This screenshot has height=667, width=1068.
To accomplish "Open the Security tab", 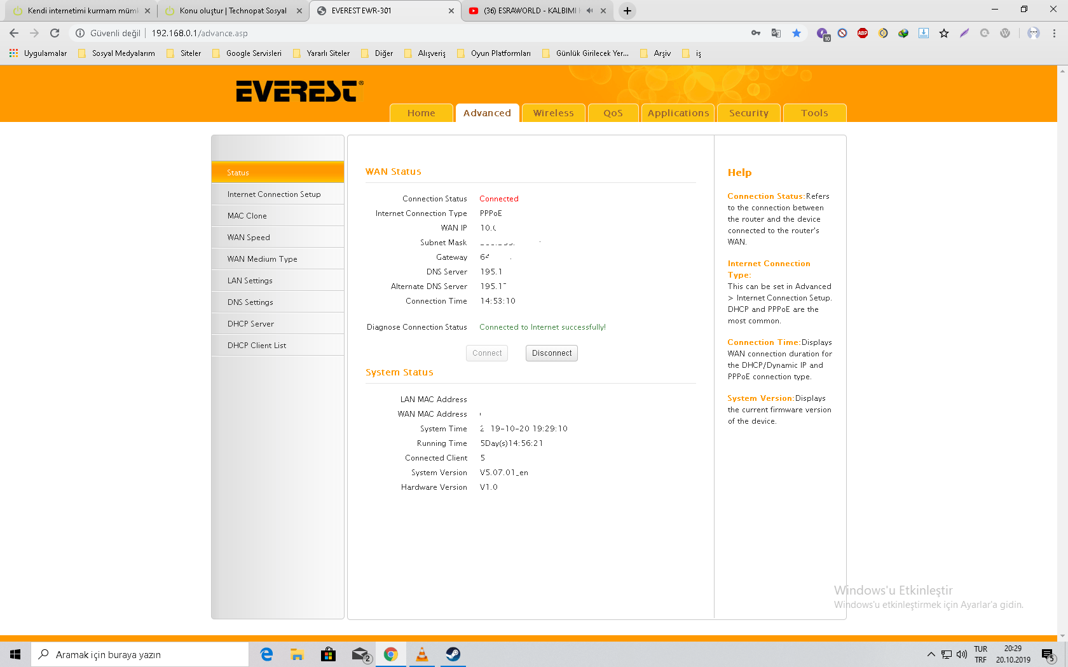I will tap(749, 112).
